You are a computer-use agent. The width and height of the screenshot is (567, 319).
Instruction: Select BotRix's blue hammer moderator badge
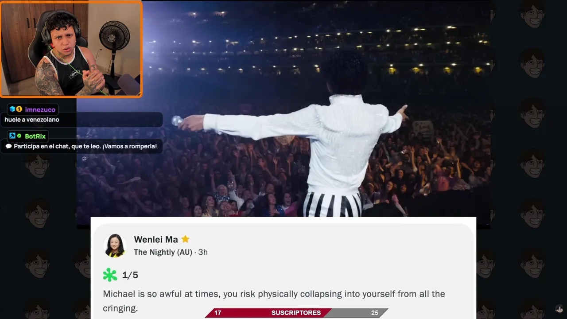tap(12, 136)
